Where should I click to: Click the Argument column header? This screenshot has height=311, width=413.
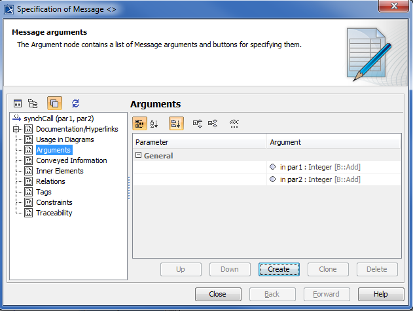(334, 142)
